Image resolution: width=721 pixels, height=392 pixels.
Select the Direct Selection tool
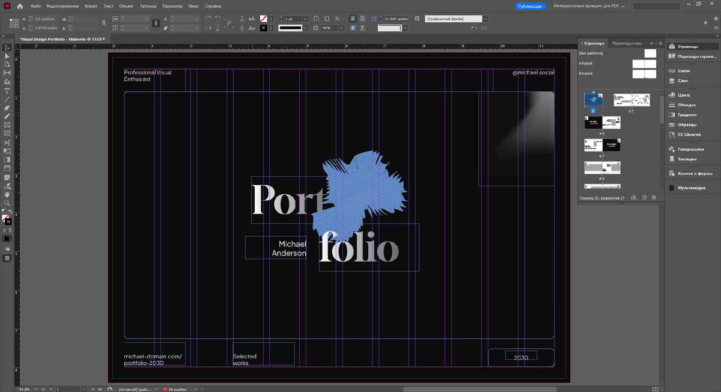[x=7, y=56]
